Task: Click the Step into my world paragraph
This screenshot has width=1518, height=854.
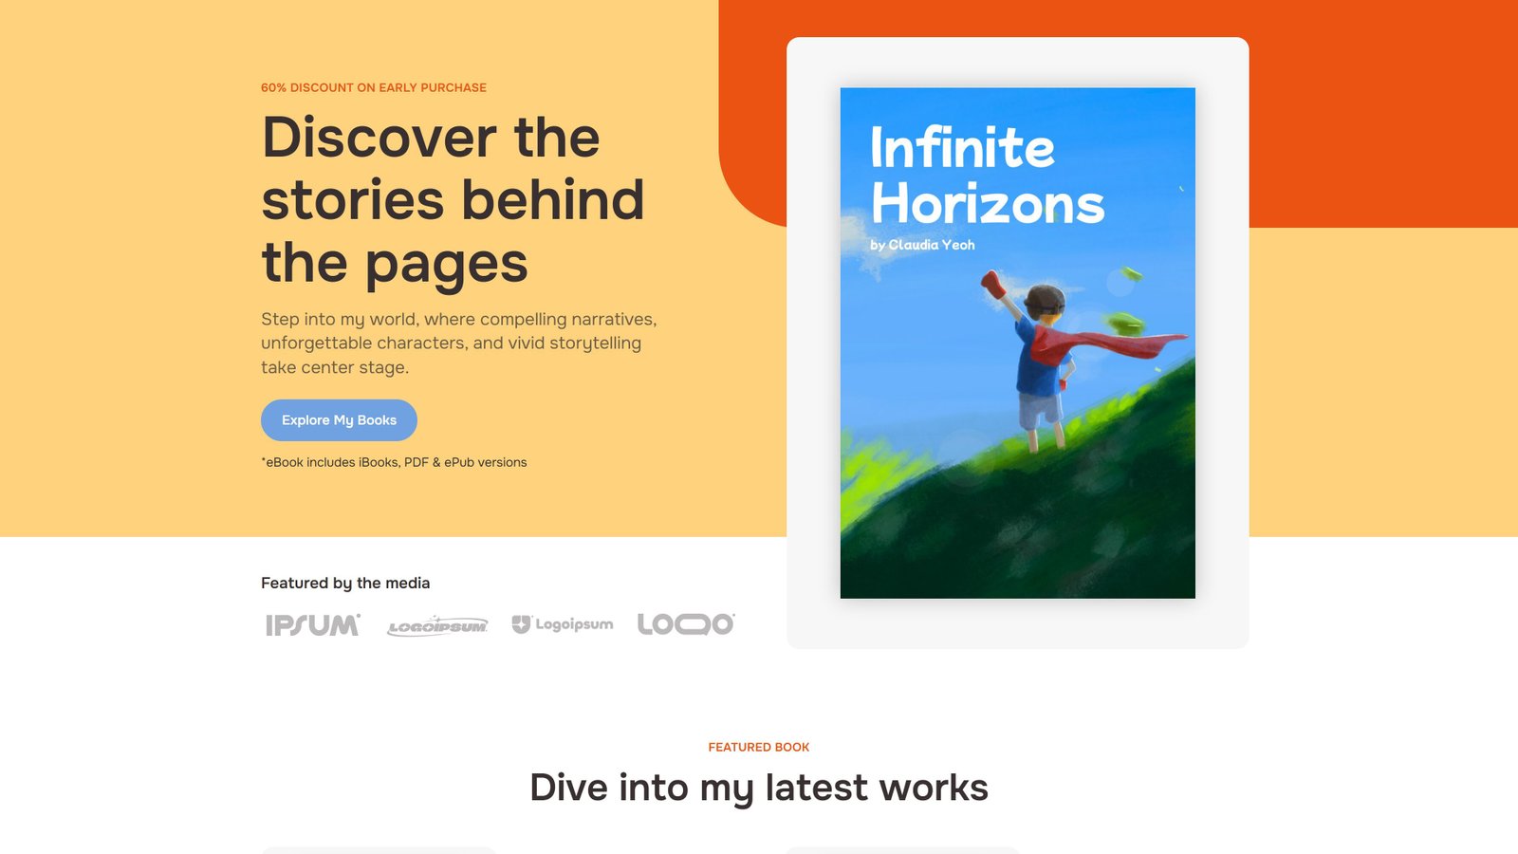Action: [459, 343]
